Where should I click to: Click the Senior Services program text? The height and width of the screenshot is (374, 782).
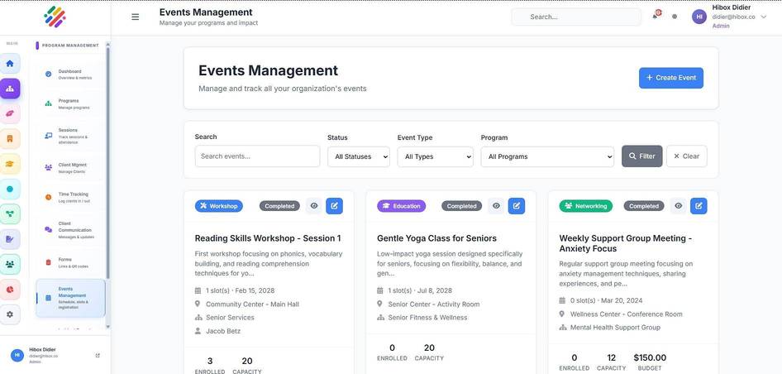pos(230,318)
